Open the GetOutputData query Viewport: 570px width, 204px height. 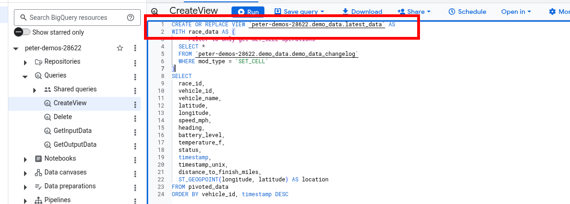click(x=75, y=144)
